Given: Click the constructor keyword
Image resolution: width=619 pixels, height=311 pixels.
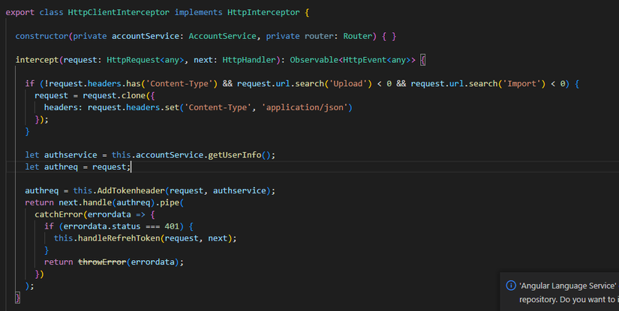Looking at the screenshot, I should (42, 36).
